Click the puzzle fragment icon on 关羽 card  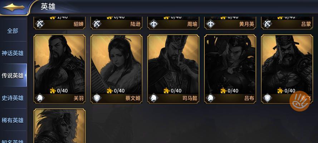[x=53, y=90]
